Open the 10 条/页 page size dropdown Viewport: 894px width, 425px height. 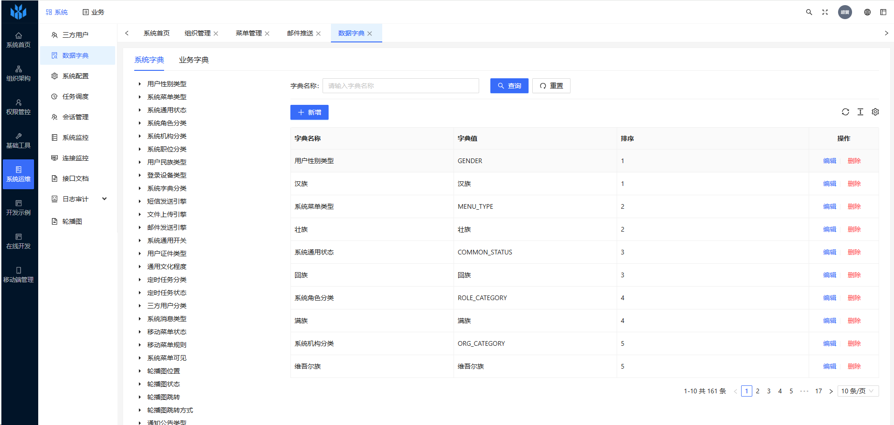point(858,391)
